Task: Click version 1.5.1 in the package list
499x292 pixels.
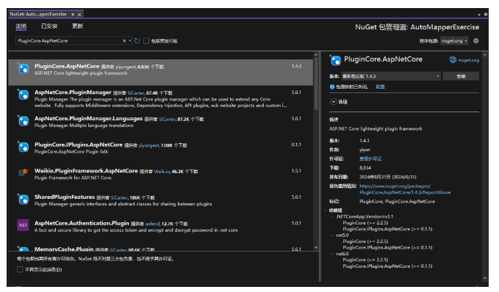Action: pos(296,171)
